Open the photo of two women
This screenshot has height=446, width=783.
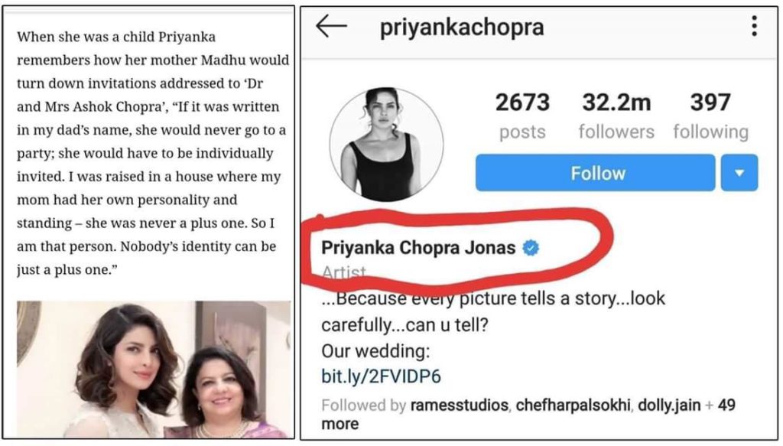click(154, 369)
